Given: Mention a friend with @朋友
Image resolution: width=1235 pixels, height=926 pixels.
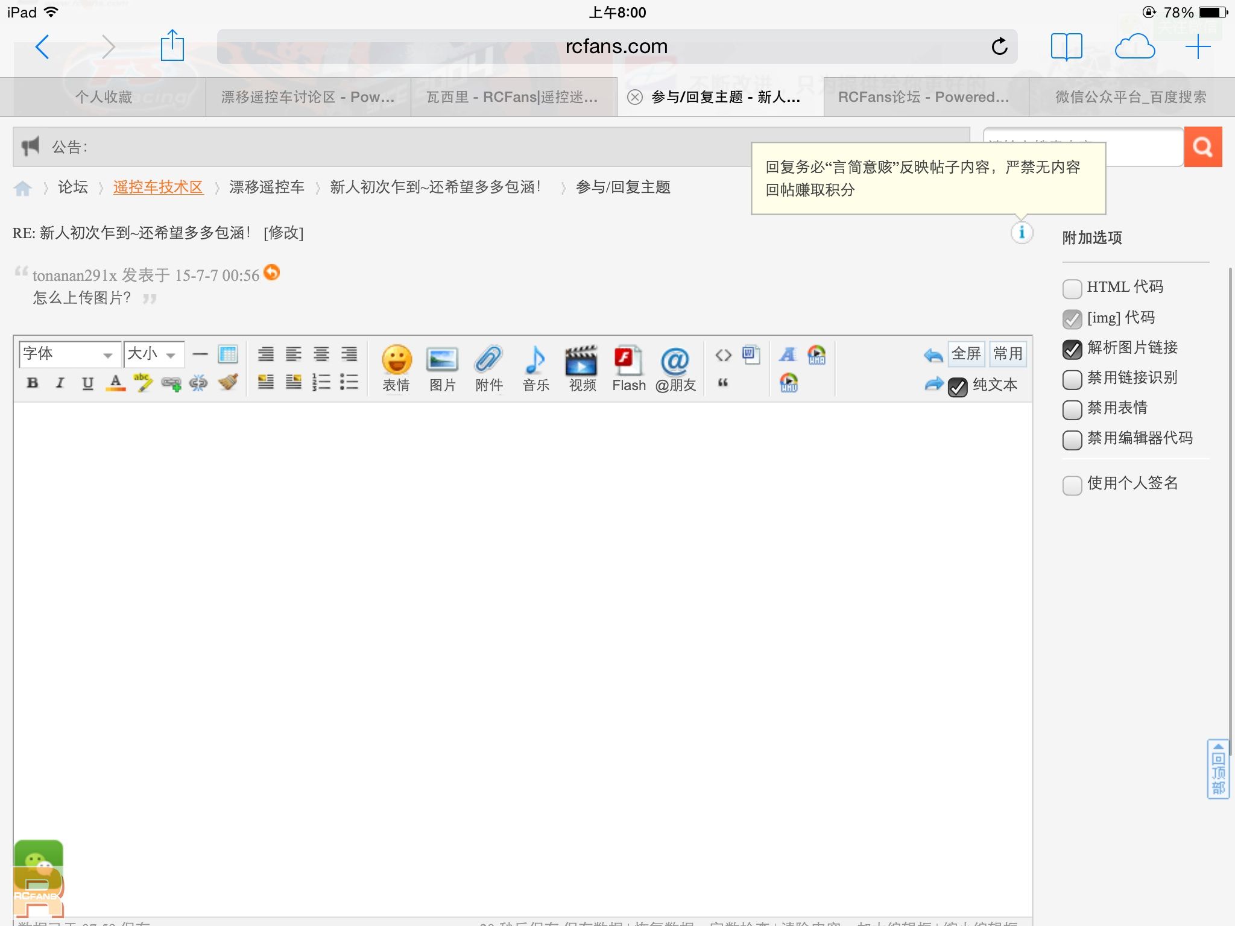Looking at the screenshot, I should tap(675, 368).
